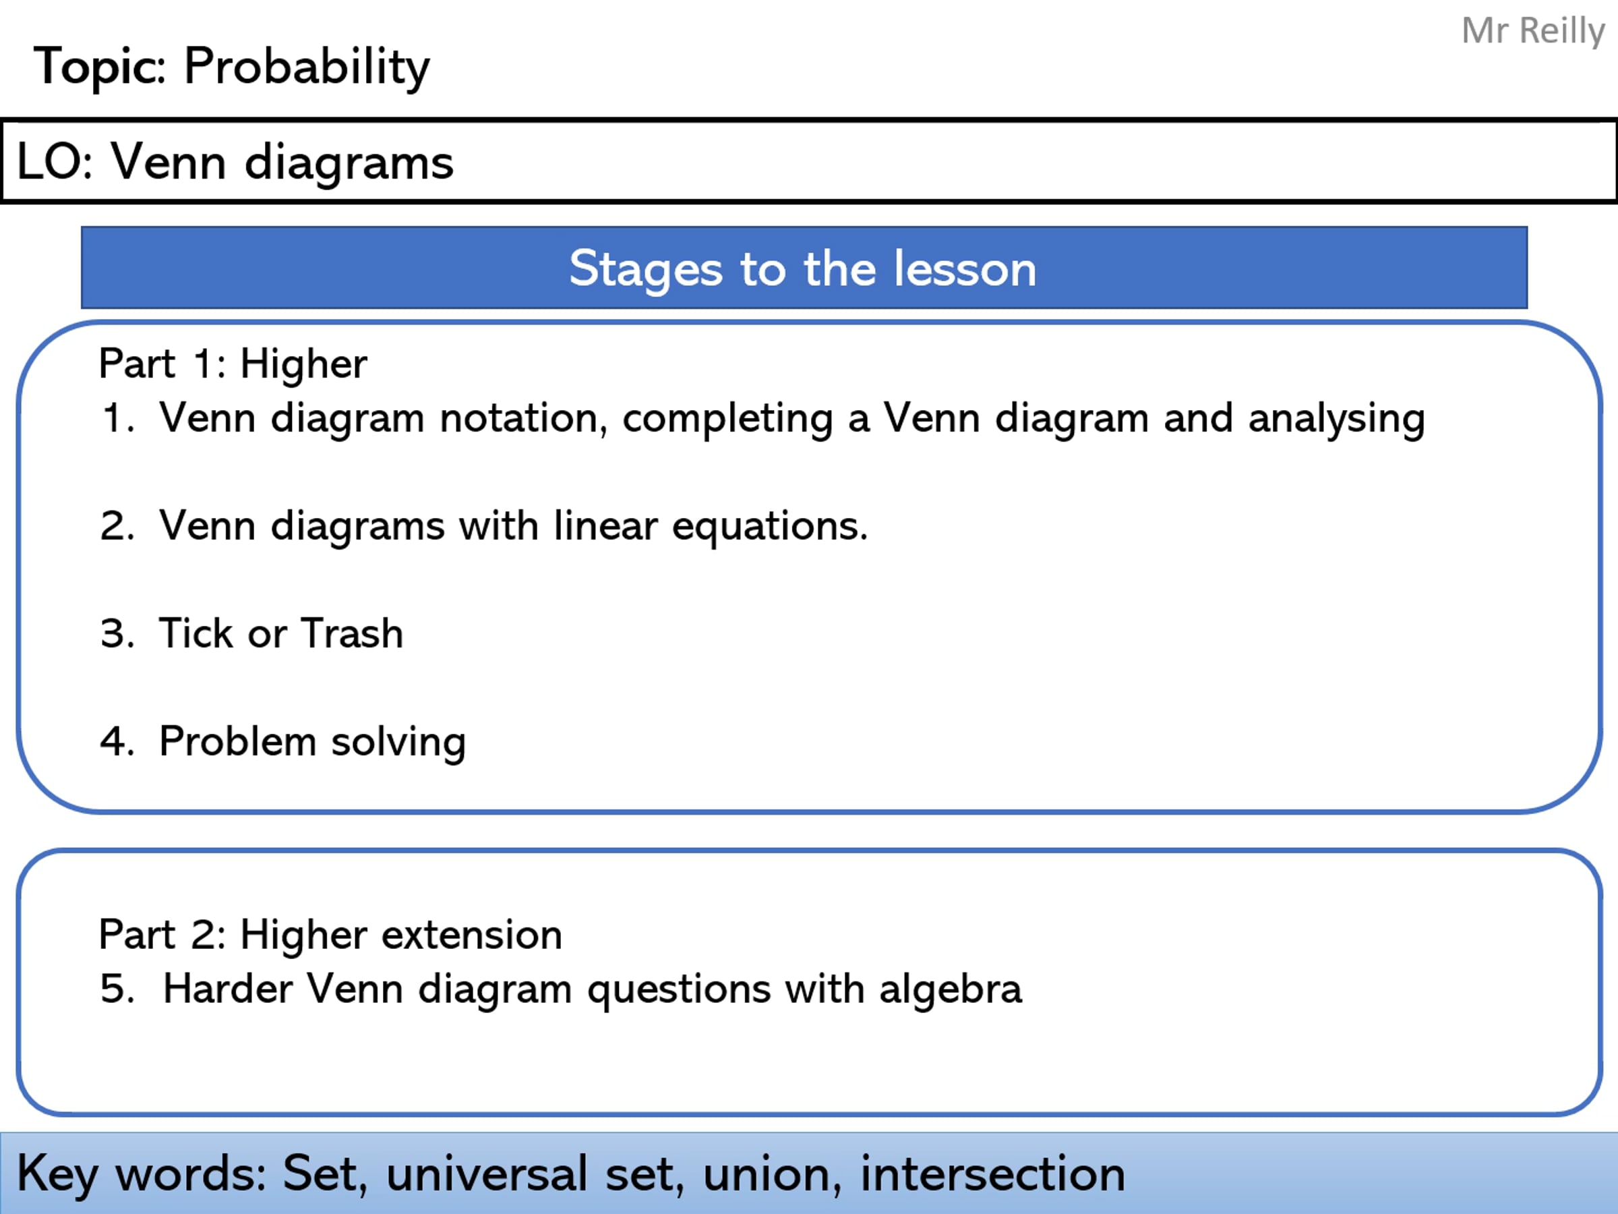Click the list number '3.' before Tick or Trash
Screen dimensions: 1618x1214
[117, 634]
